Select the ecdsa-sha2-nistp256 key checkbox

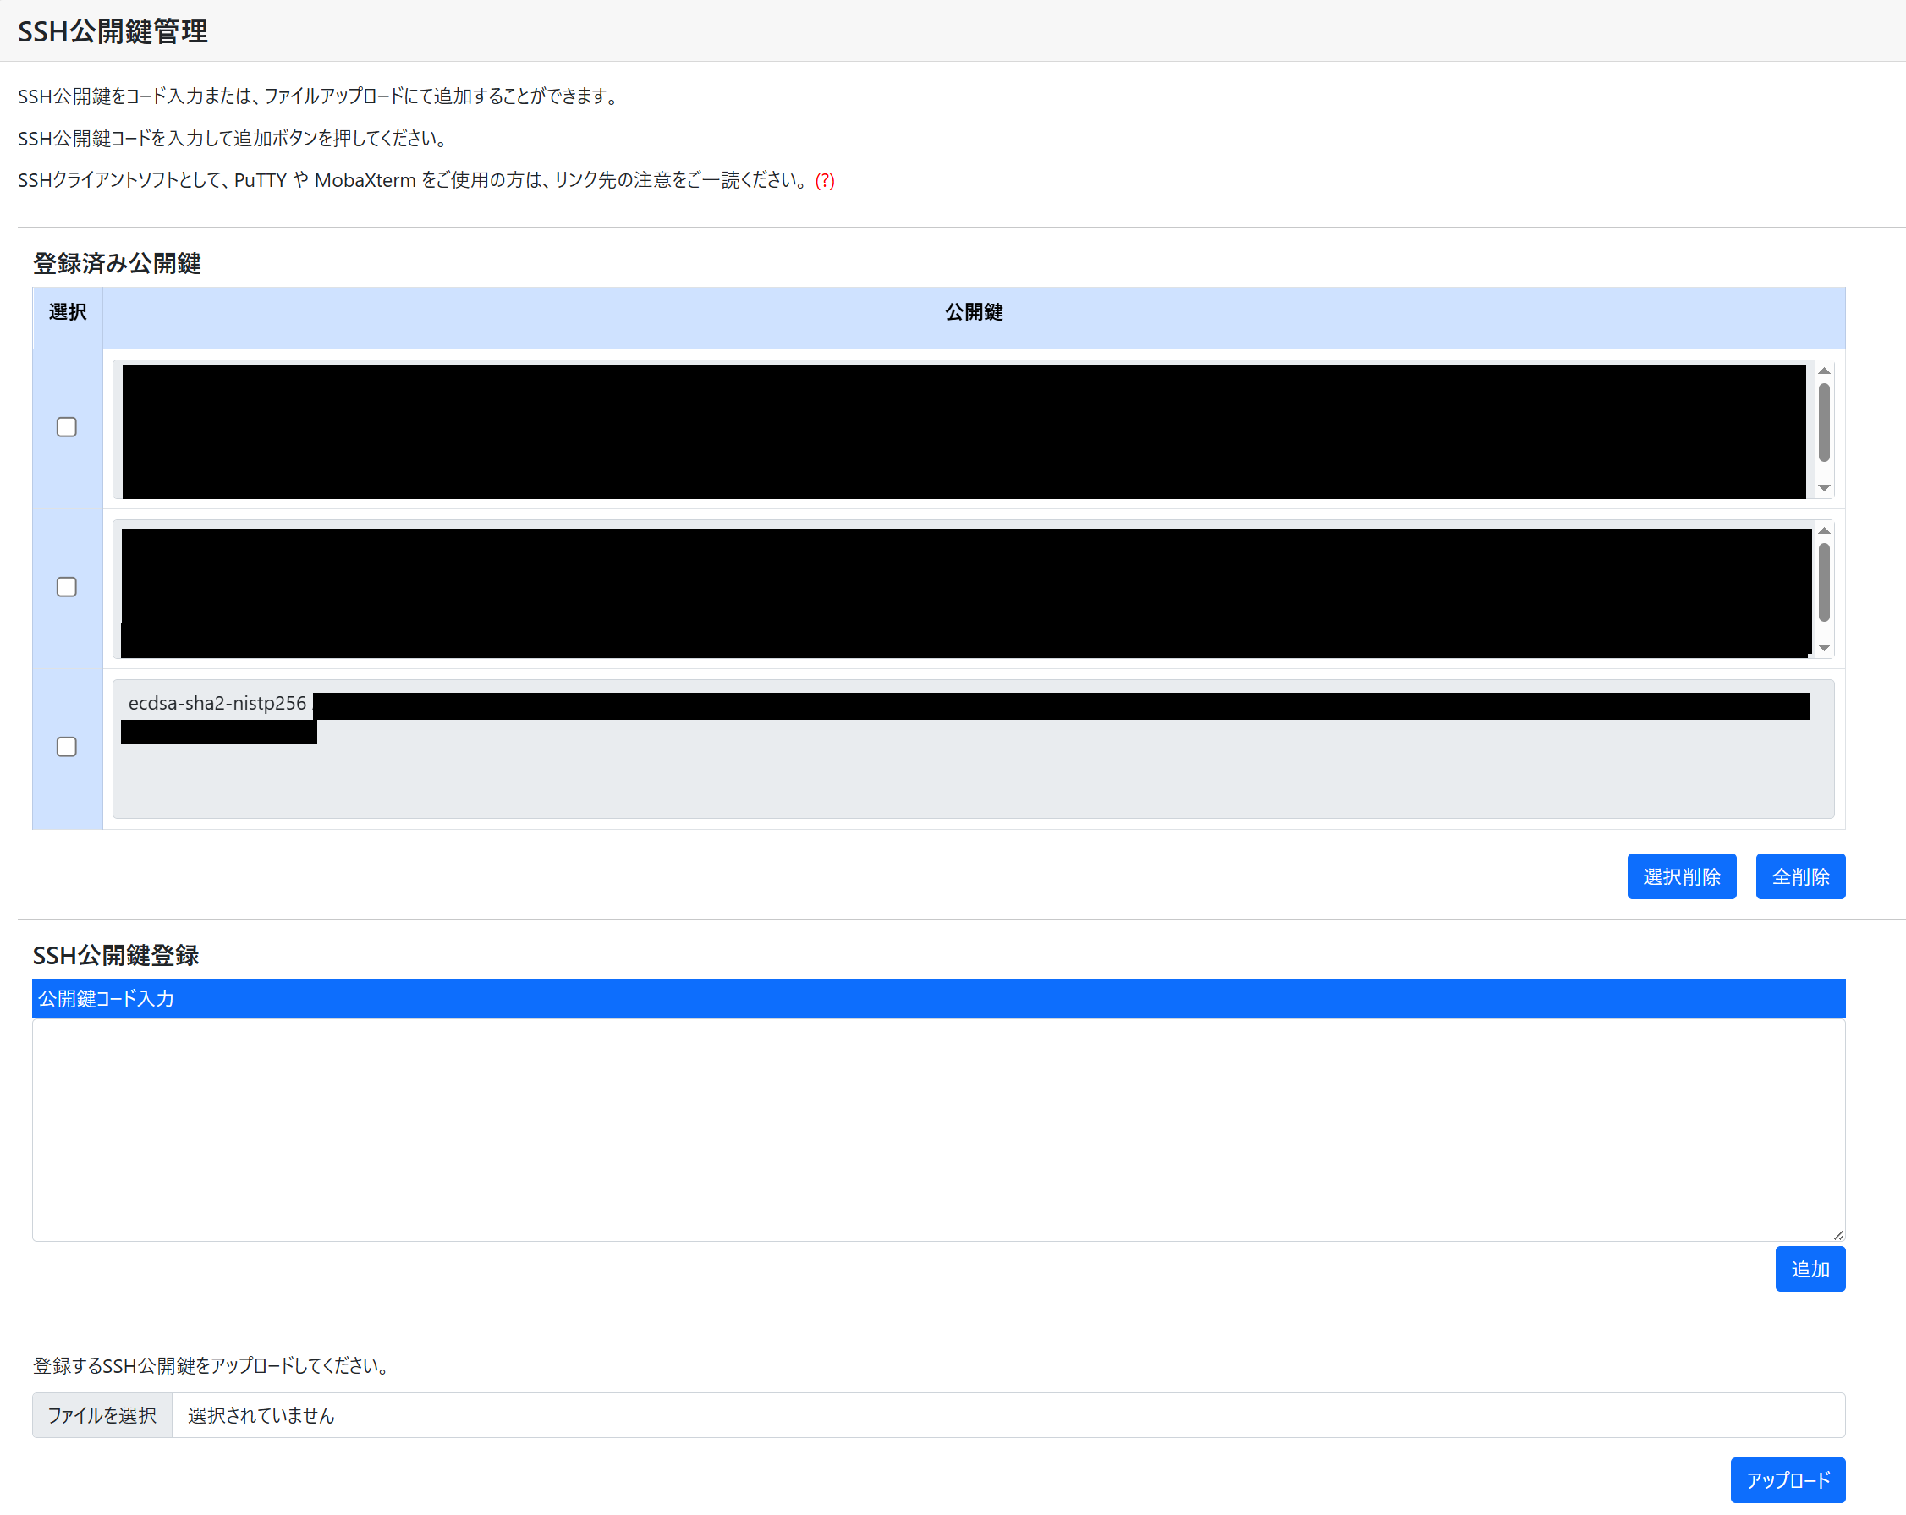(x=66, y=747)
